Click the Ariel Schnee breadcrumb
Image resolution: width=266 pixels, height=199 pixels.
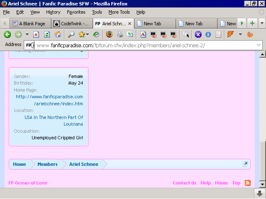(x=84, y=164)
